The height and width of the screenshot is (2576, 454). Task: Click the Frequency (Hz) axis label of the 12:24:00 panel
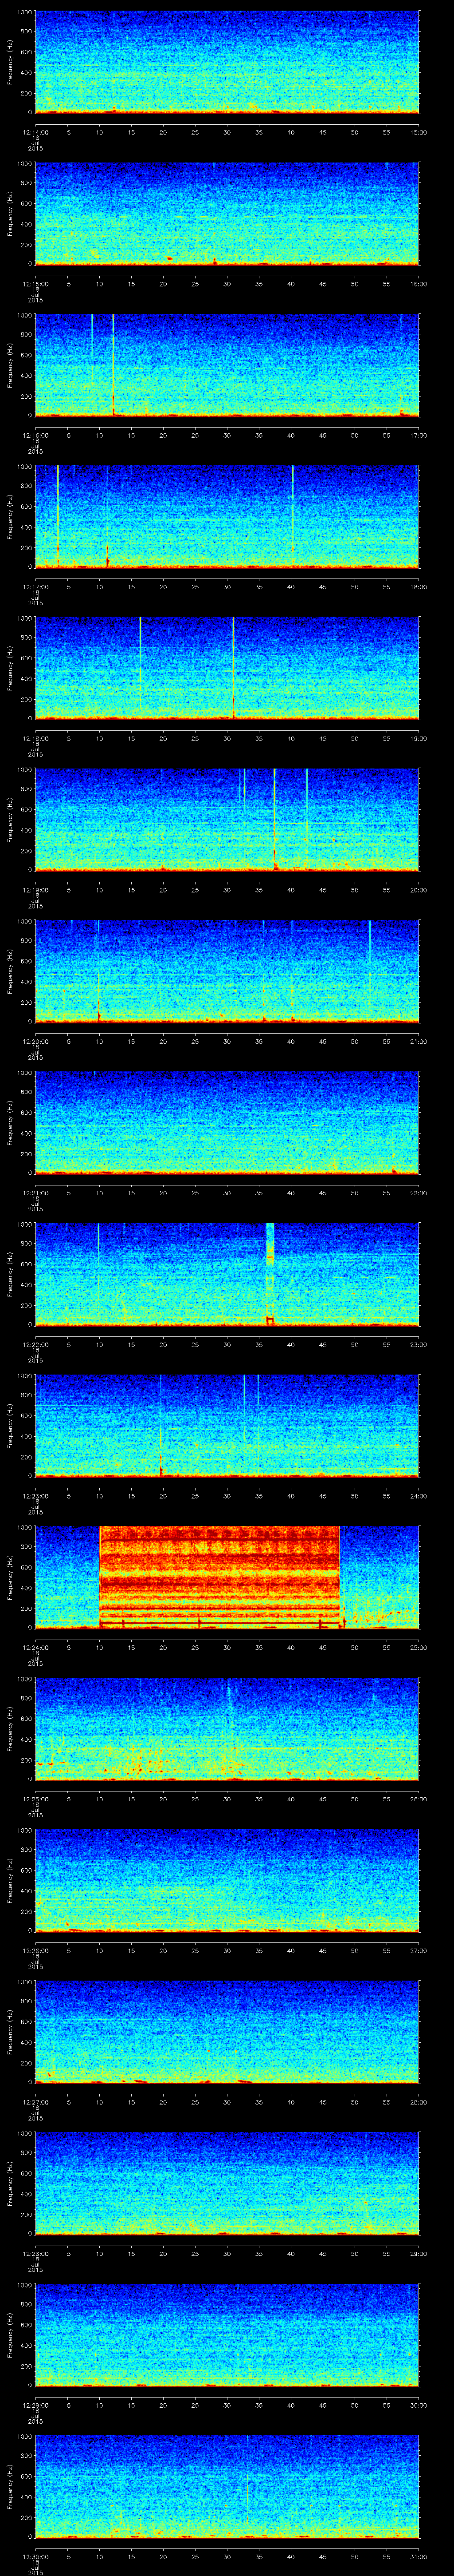(10, 1577)
